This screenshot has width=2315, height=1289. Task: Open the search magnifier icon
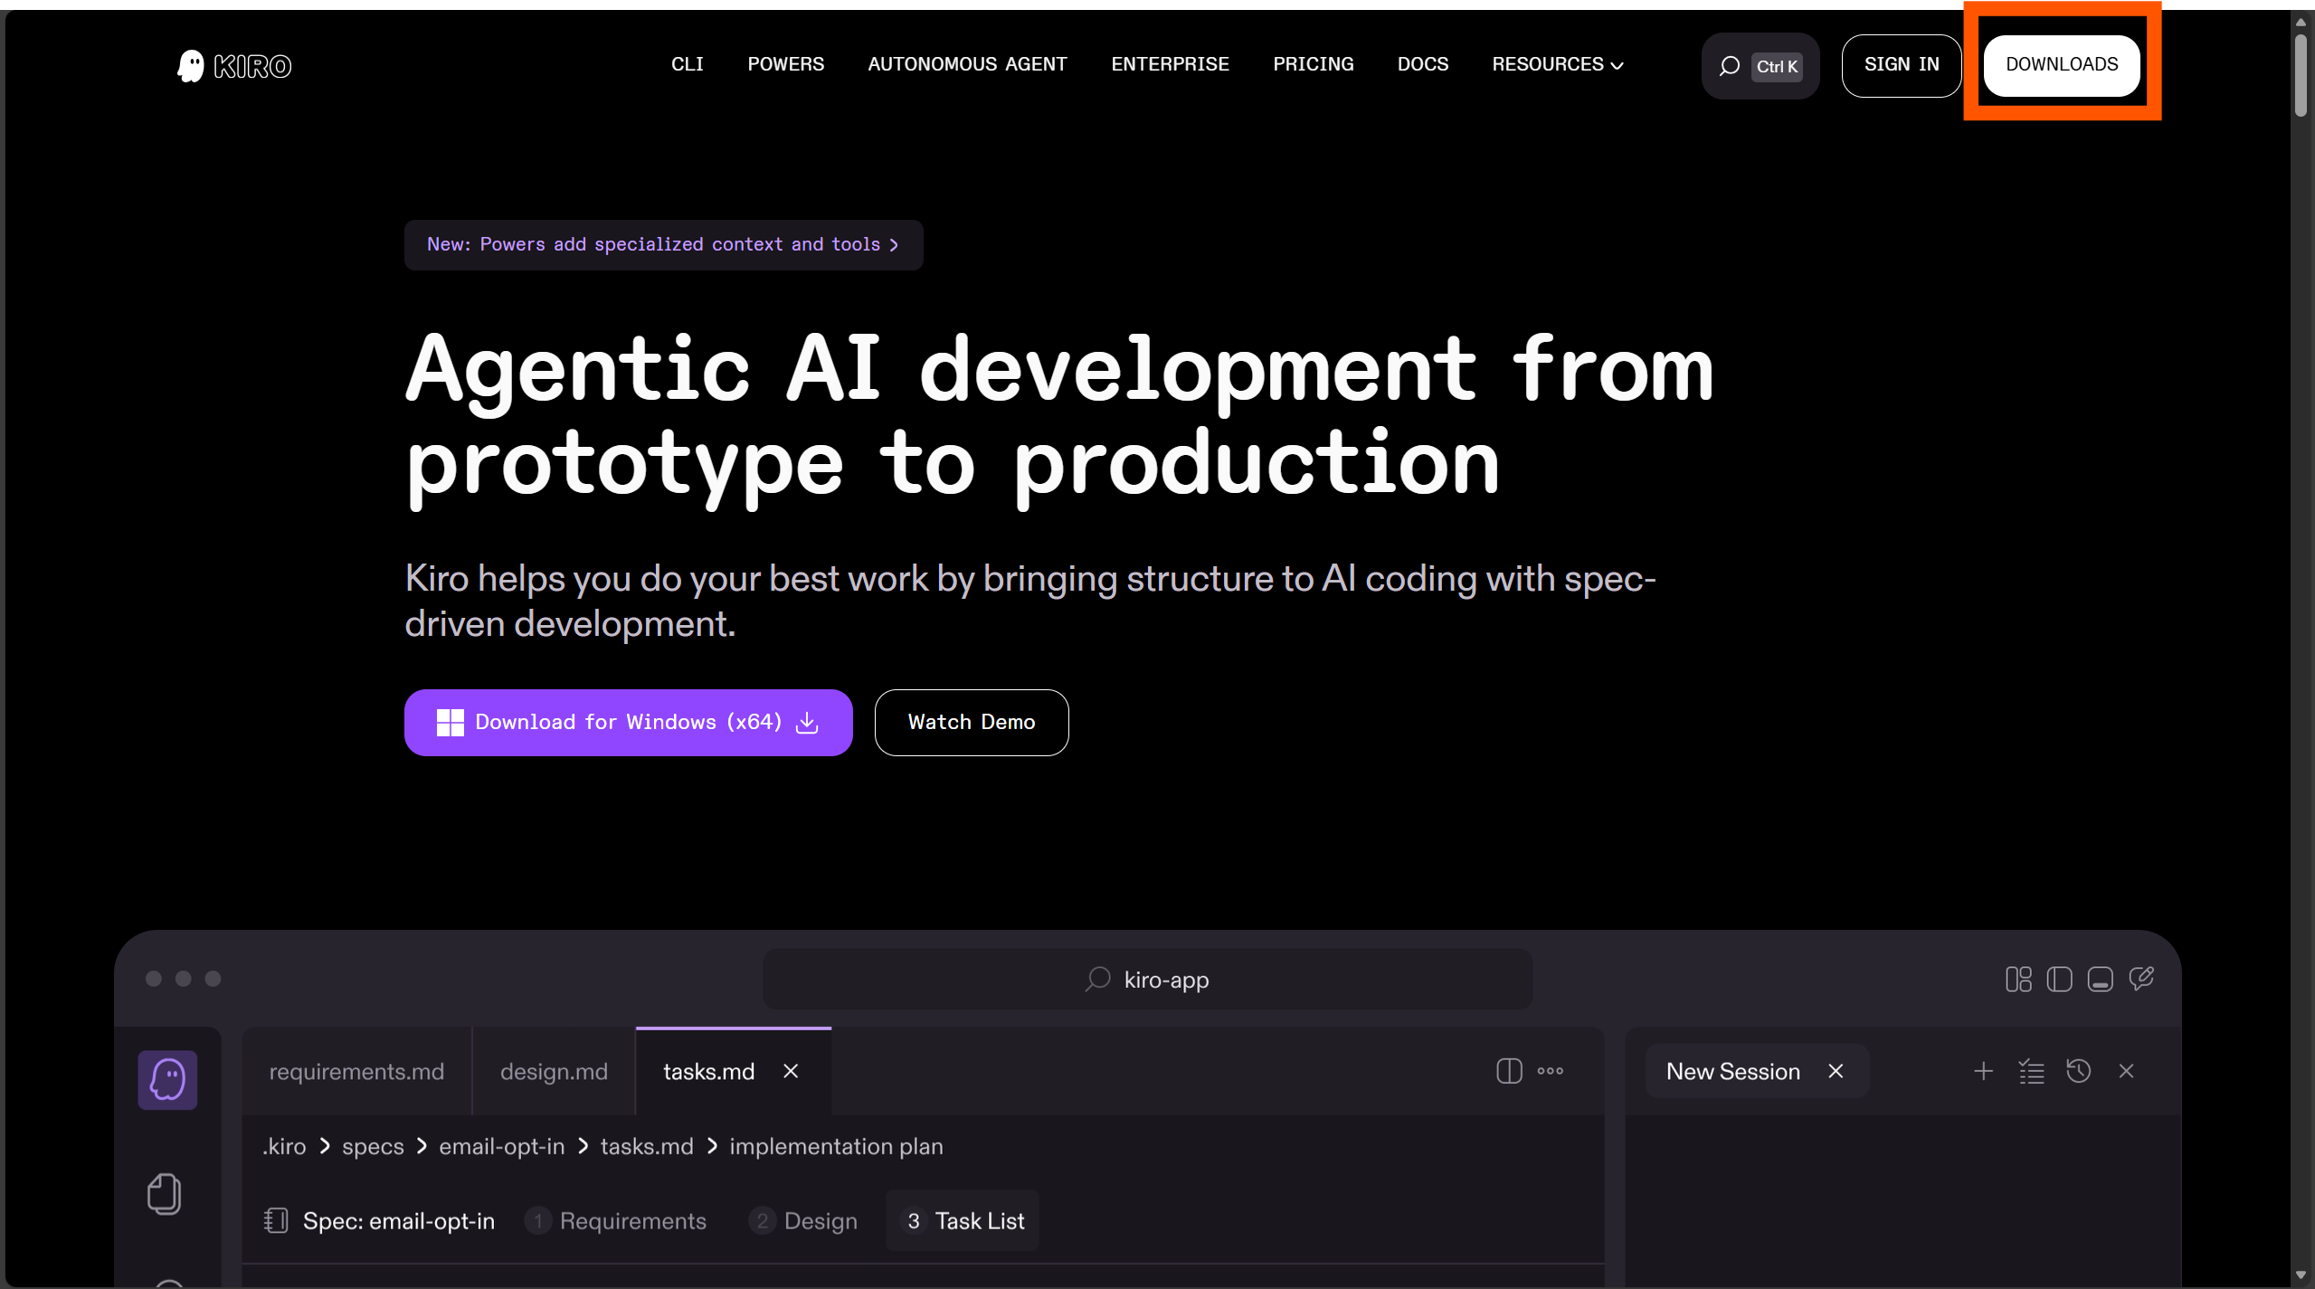tap(1729, 66)
